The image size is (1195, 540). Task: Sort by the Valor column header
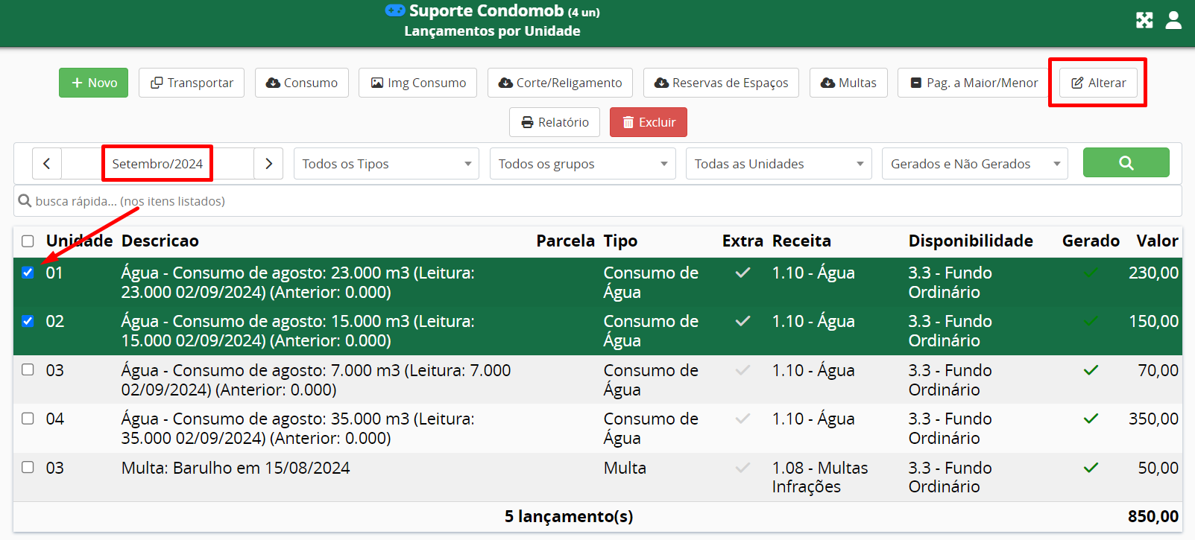[1156, 241]
